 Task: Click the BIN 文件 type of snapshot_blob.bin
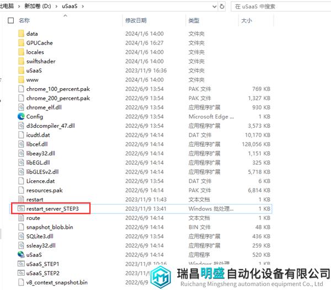[200, 227]
